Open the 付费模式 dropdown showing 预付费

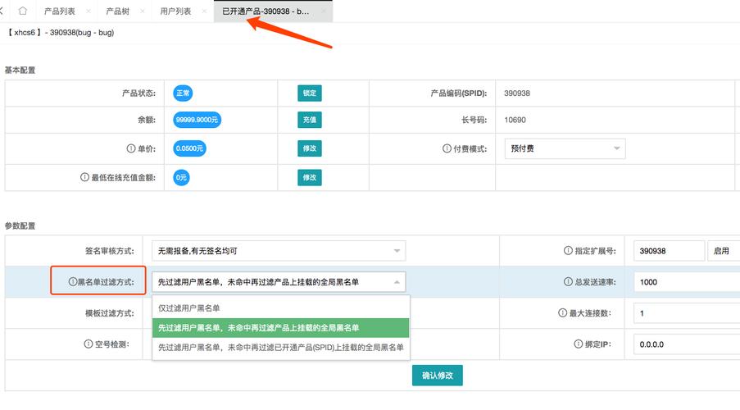pos(565,148)
